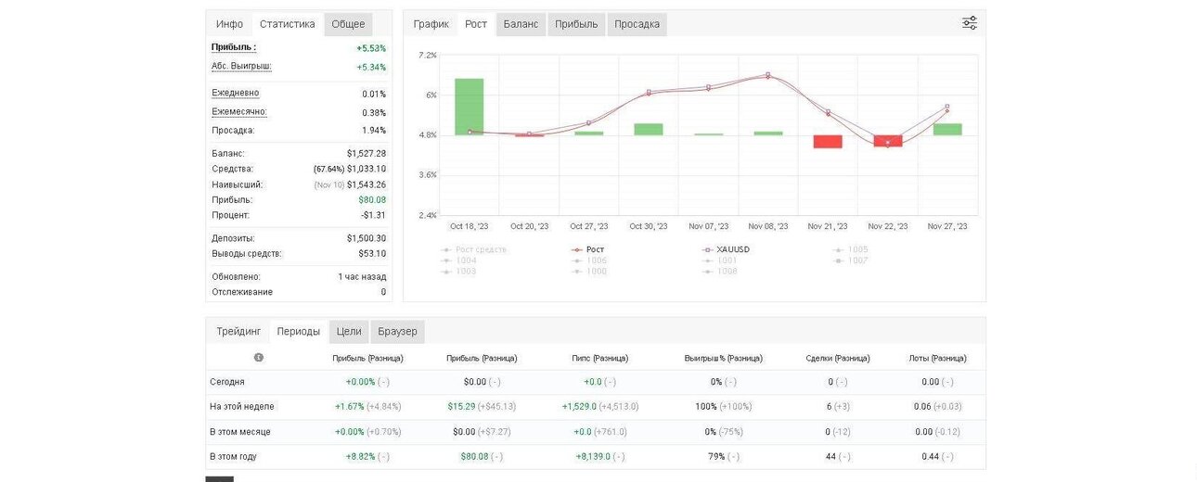Click the red bar at Nov 21, '23
Viewport: 1197px width, 482px height.
click(828, 142)
